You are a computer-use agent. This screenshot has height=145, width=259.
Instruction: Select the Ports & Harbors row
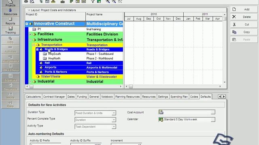click(81, 72)
